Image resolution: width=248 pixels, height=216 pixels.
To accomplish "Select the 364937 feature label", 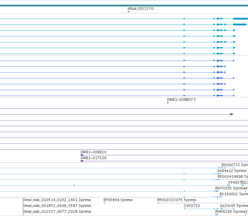I will [235, 182].
